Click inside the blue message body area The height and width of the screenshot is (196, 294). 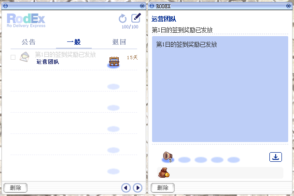(220, 89)
